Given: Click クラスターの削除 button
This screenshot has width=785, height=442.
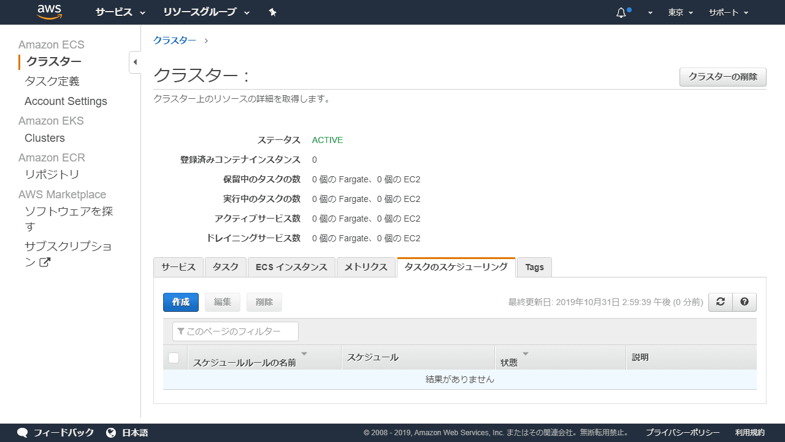Looking at the screenshot, I should pos(723,77).
